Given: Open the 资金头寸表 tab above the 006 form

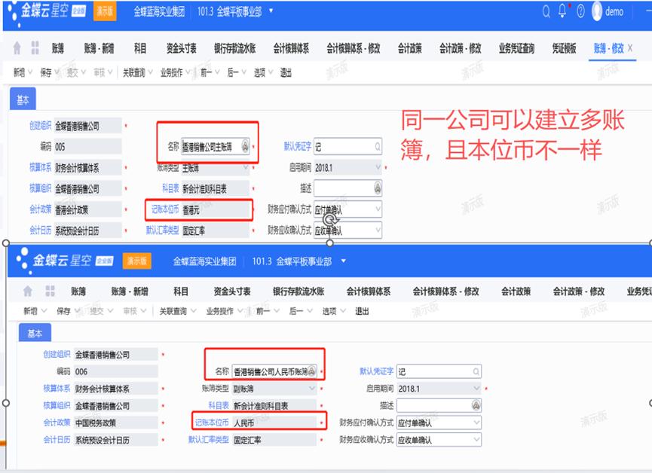Looking at the screenshot, I should (232, 291).
